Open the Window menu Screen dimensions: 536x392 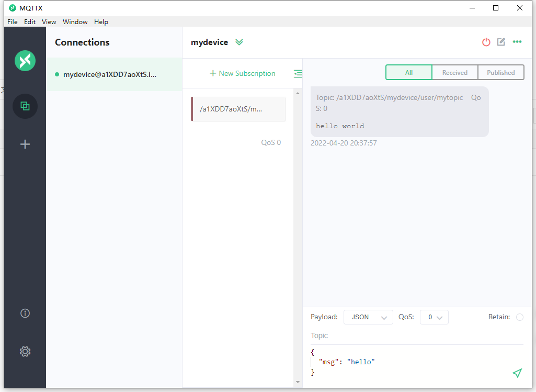tap(75, 21)
